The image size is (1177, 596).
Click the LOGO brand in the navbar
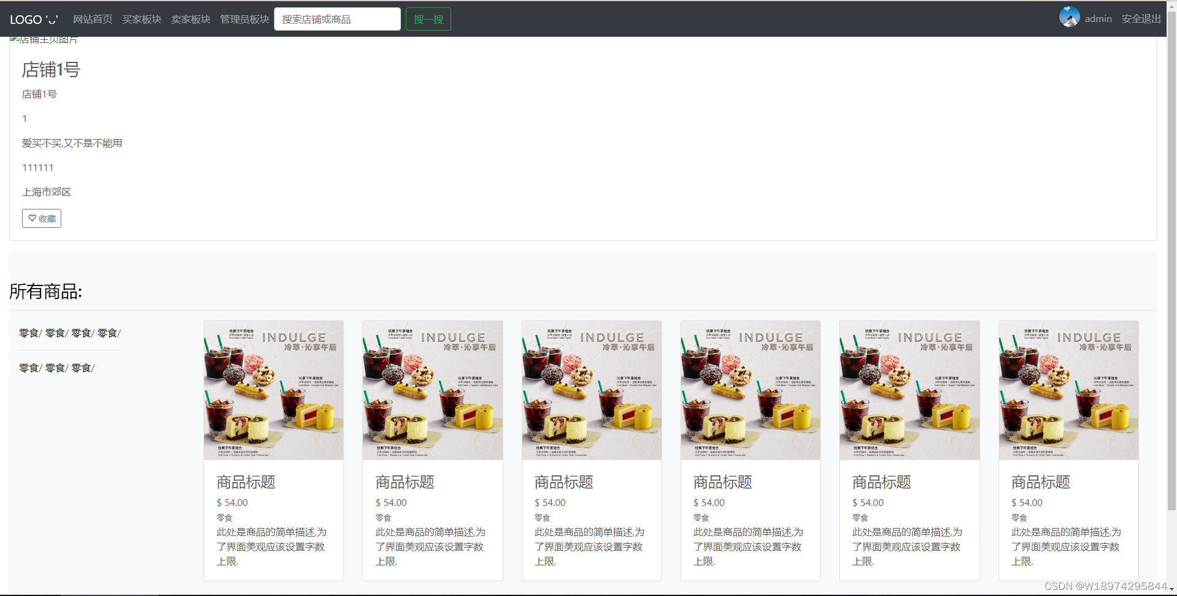(x=34, y=20)
